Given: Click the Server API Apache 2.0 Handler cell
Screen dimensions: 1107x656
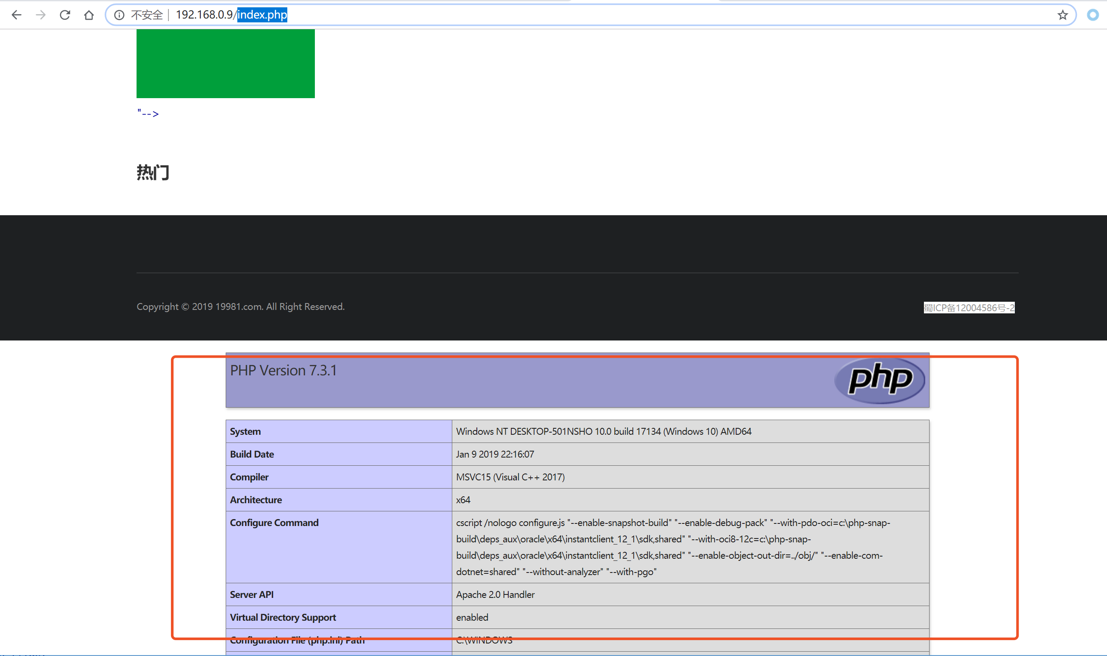Looking at the screenshot, I should pos(495,594).
